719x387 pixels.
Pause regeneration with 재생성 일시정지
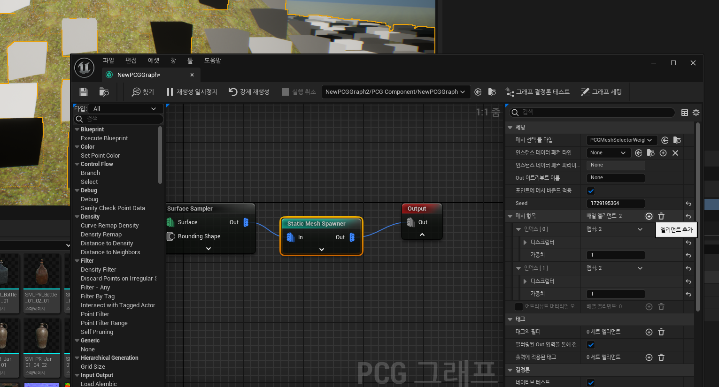(192, 92)
